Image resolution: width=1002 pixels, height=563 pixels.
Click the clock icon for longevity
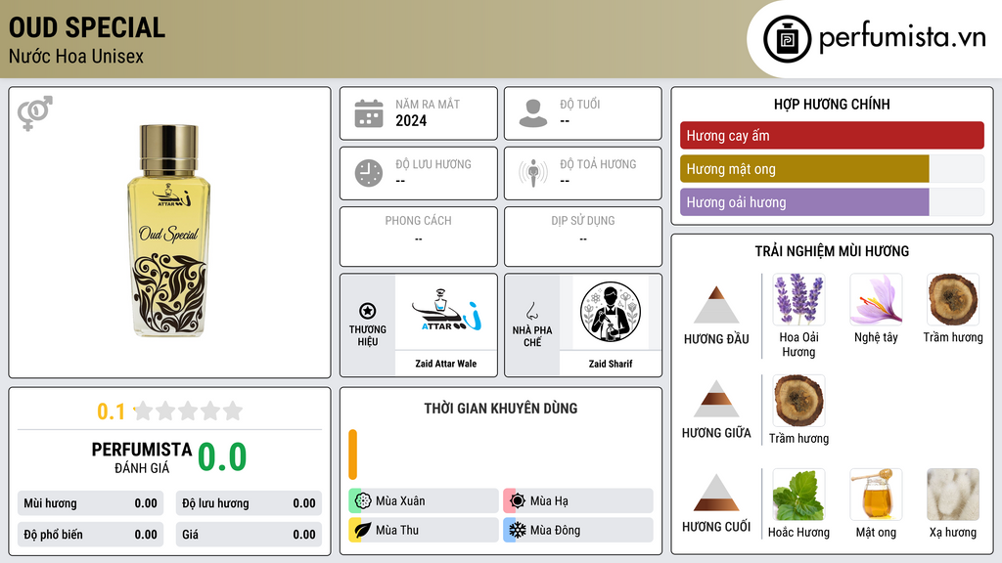click(x=369, y=173)
